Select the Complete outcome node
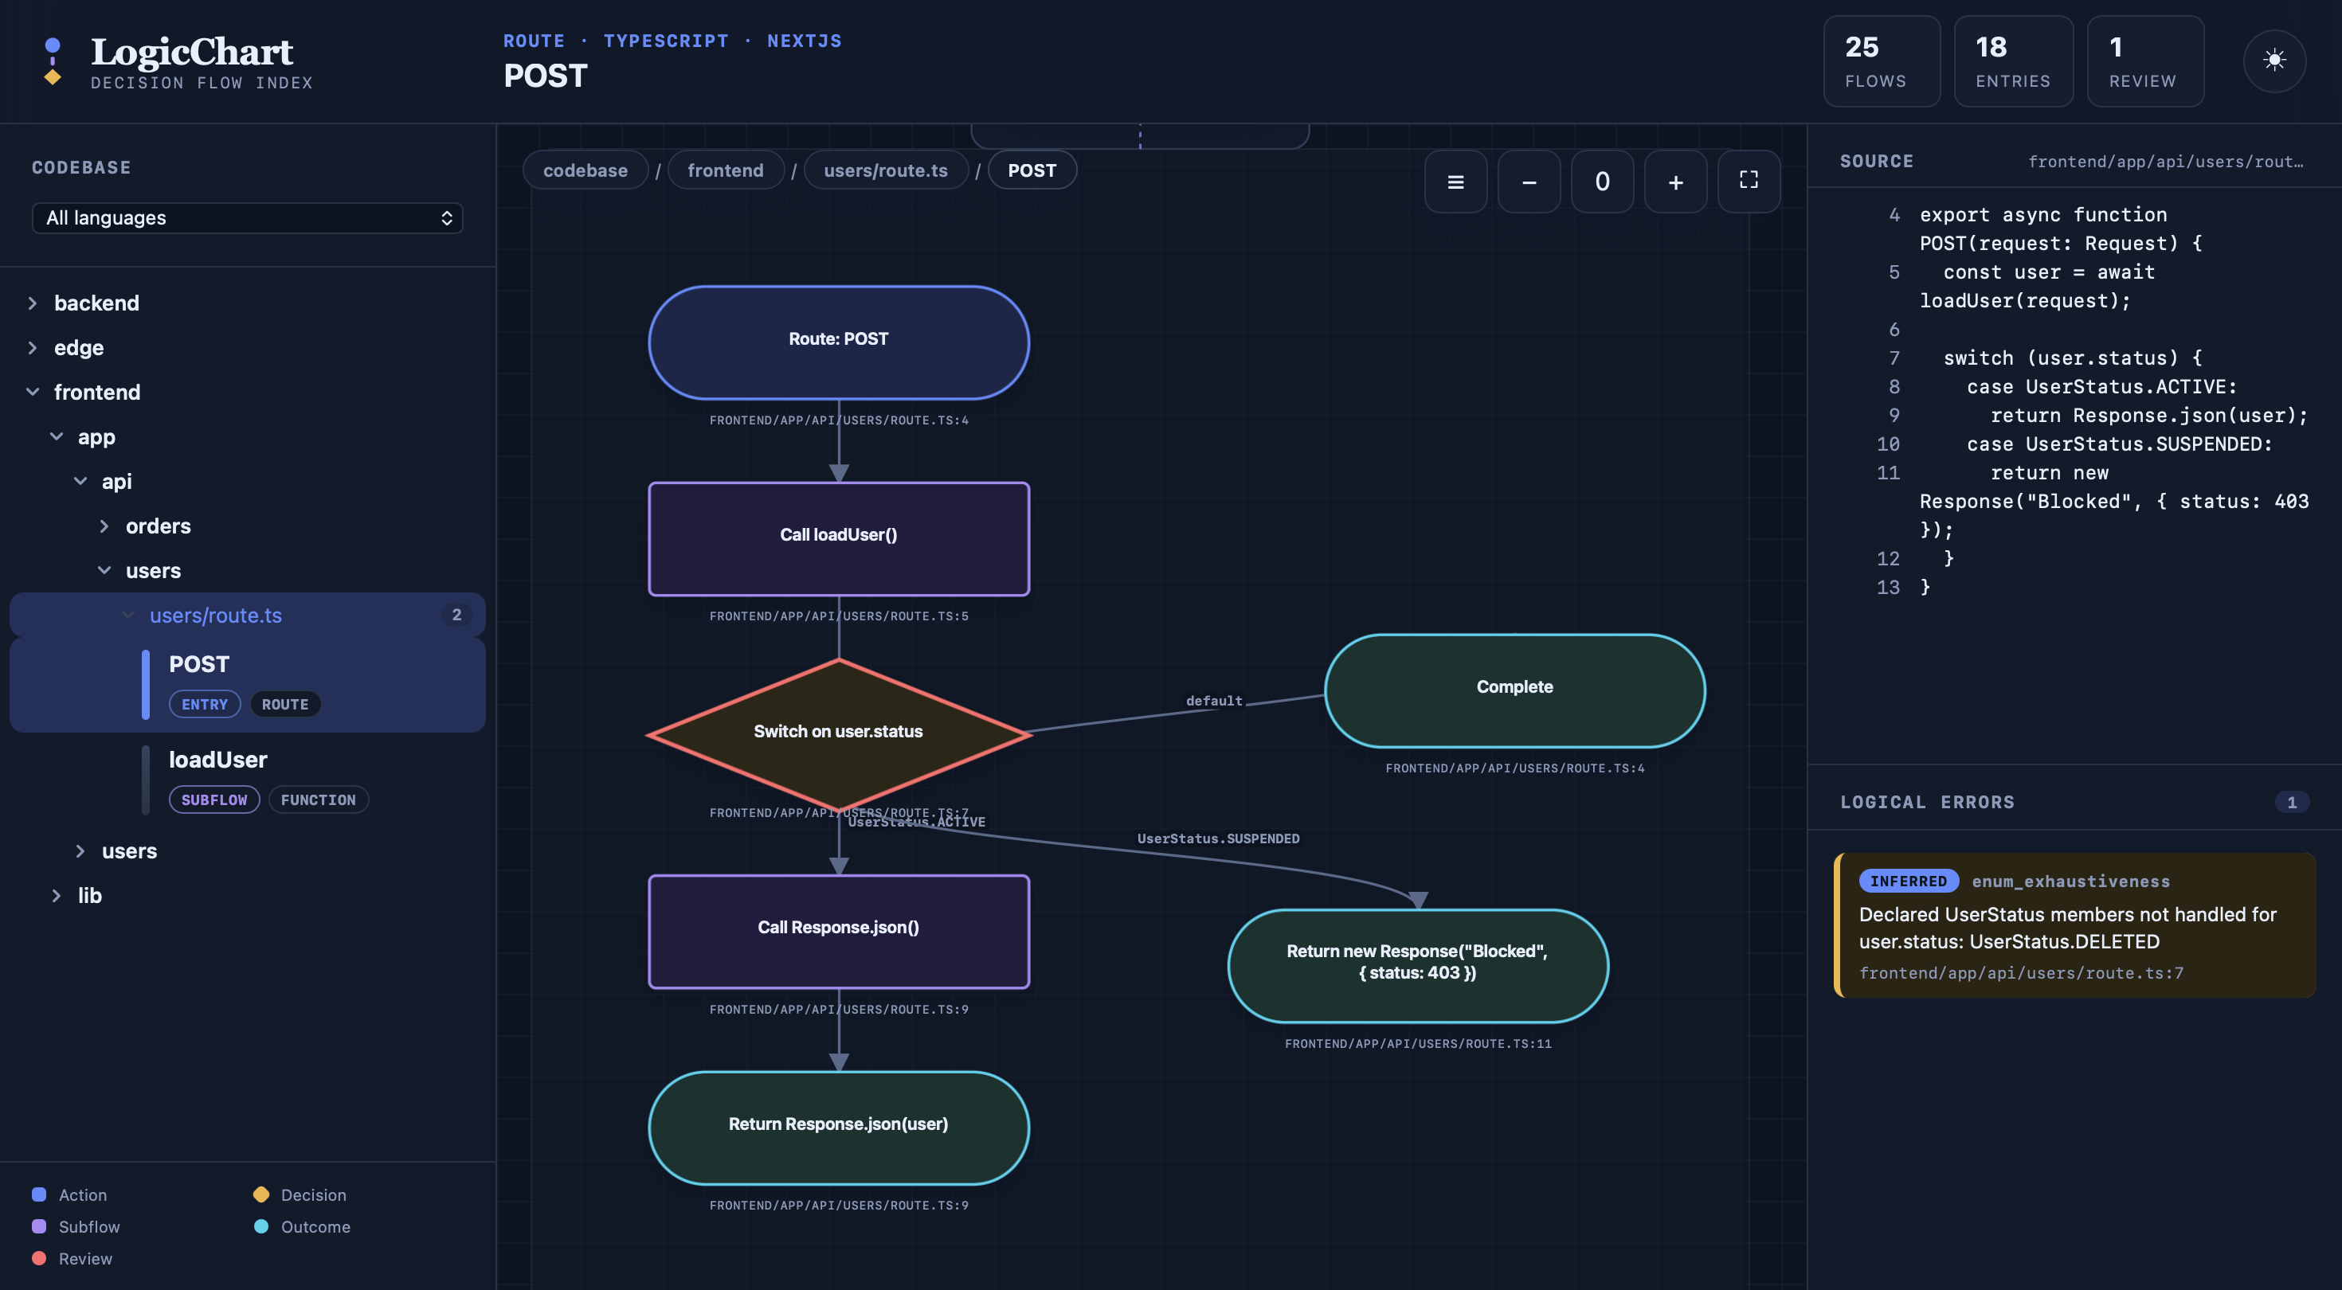Image resolution: width=2342 pixels, height=1290 pixels. [x=1514, y=691]
